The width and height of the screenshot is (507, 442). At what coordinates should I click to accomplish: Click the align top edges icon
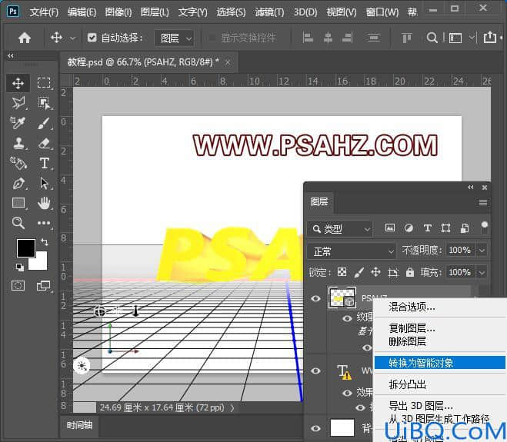click(x=406, y=38)
